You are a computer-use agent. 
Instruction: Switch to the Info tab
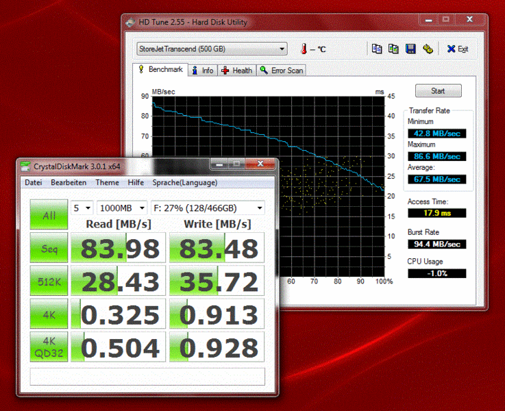pyautogui.click(x=203, y=71)
